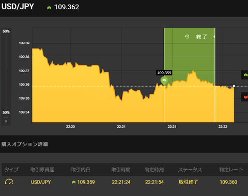Click the 22:20 time axis label

coord(70,127)
